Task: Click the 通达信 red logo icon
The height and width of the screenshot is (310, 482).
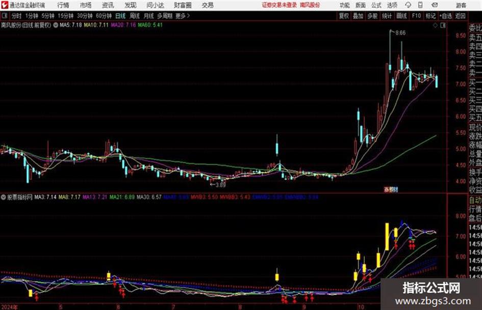Action: [4, 5]
